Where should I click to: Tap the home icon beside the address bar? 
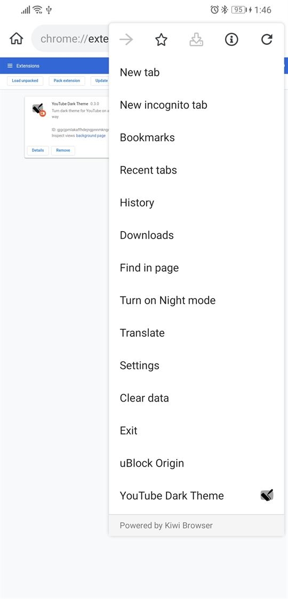[17, 39]
